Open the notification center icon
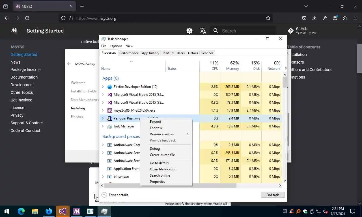The height and width of the screenshot is (217, 362). [353, 211]
